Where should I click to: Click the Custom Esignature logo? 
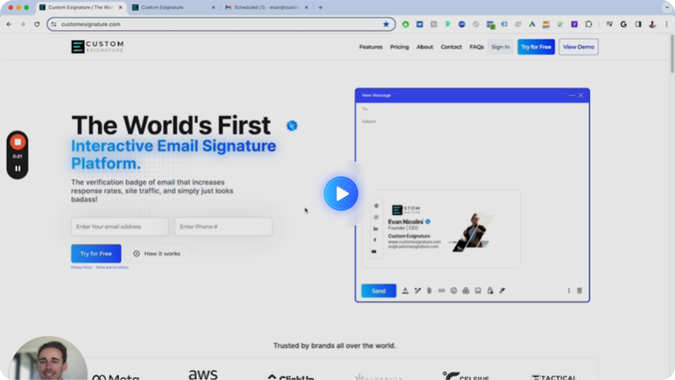pos(97,47)
